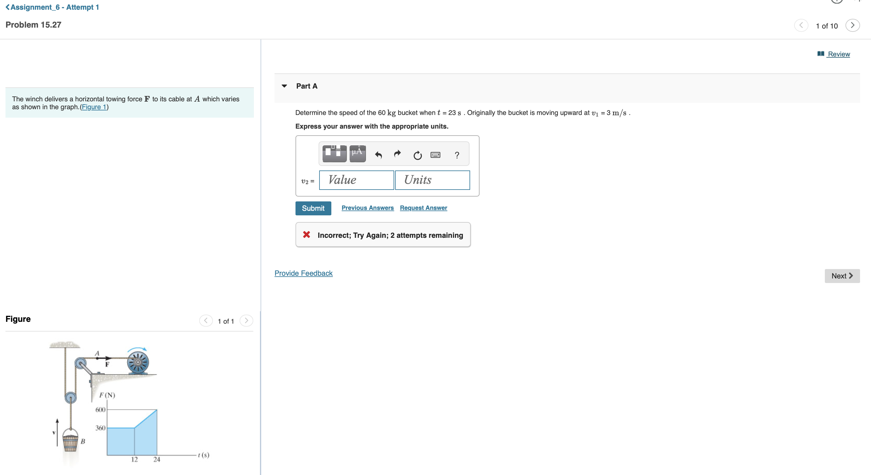Reset the answer with circular arrow icon
Viewport: 871px width, 475px height.
click(418, 155)
